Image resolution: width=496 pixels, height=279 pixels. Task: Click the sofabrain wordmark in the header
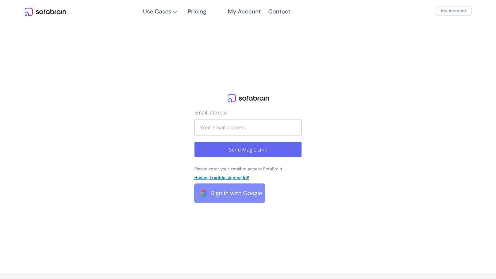51,12
